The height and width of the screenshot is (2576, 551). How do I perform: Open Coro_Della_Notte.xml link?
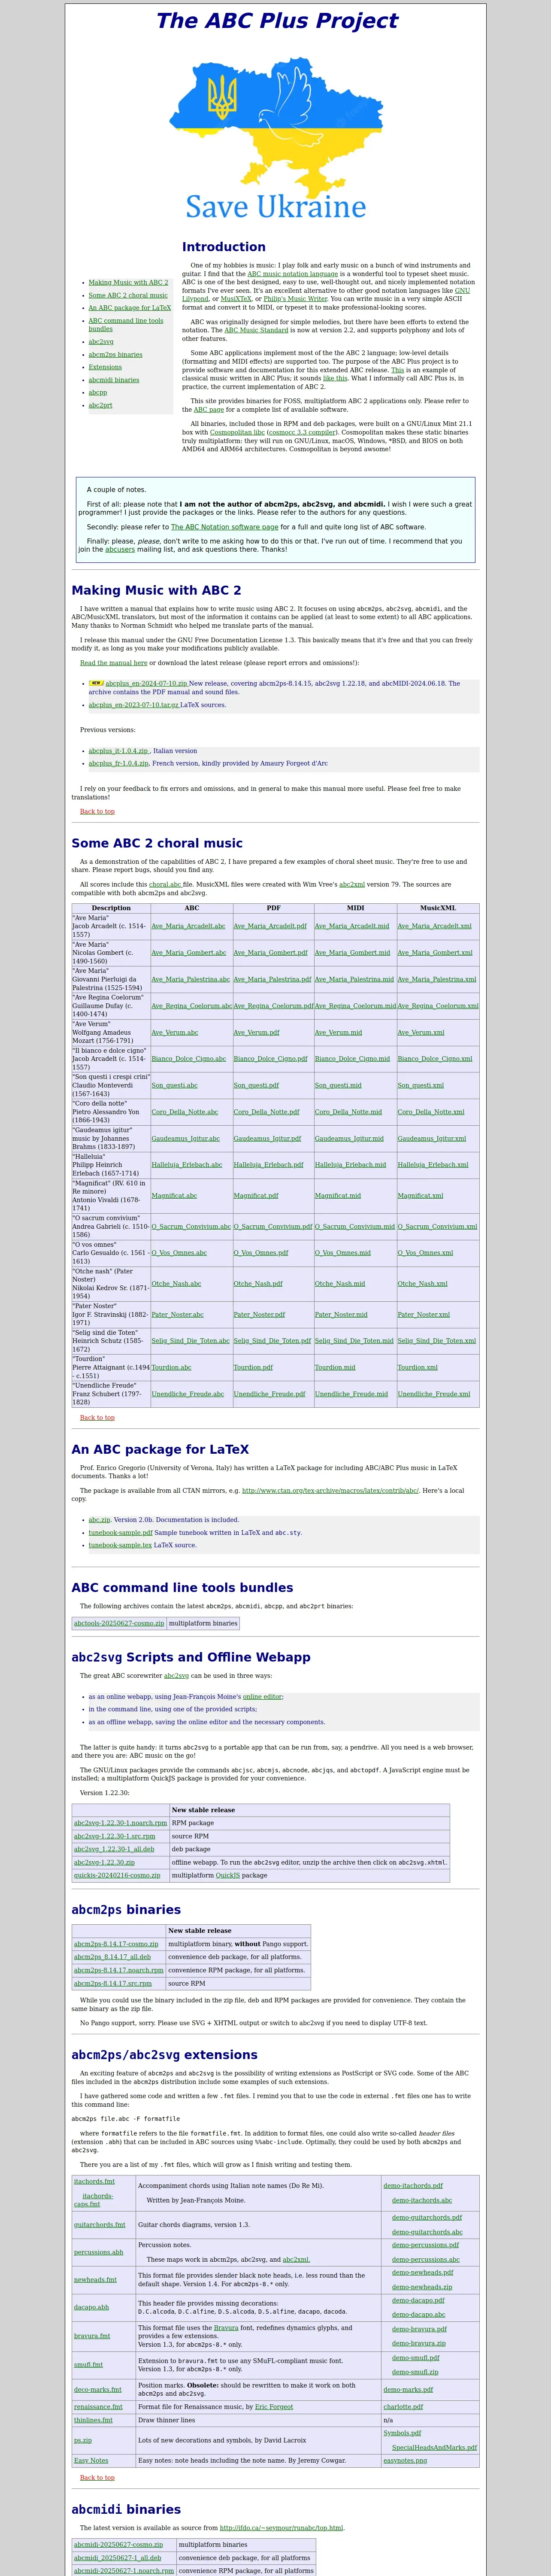(431, 1111)
